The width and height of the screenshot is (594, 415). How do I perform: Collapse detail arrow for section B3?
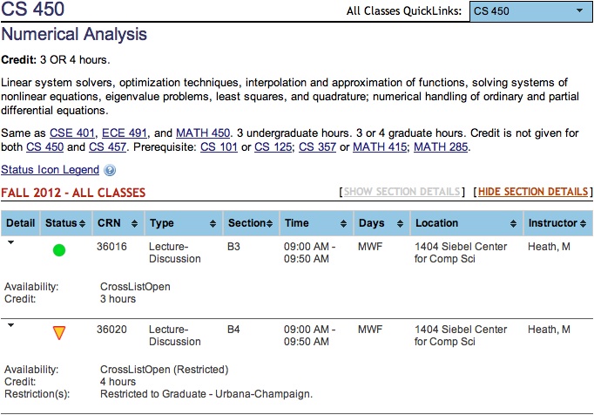pos(10,244)
